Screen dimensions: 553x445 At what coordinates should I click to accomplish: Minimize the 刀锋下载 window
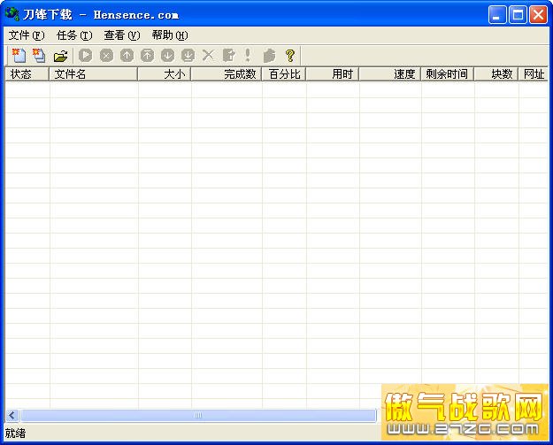click(x=497, y=15)
